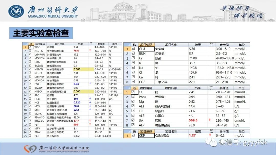Click 单位 header in the GLU table
Viewport: 276px width, 155px height.
tap(241, 45)
